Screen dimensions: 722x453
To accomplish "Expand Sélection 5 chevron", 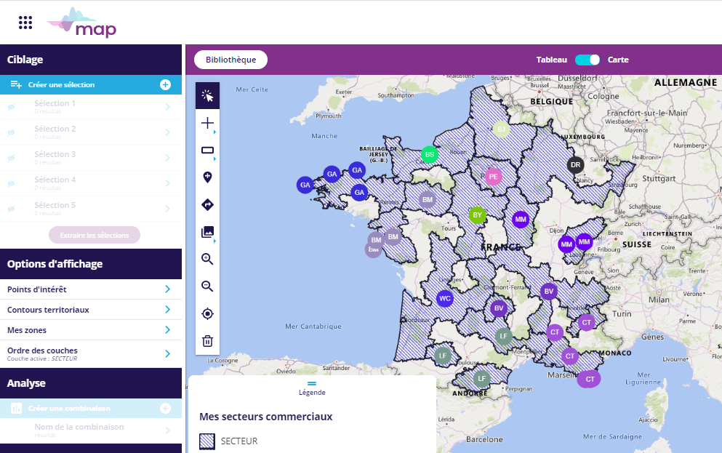I will point(168,209).
